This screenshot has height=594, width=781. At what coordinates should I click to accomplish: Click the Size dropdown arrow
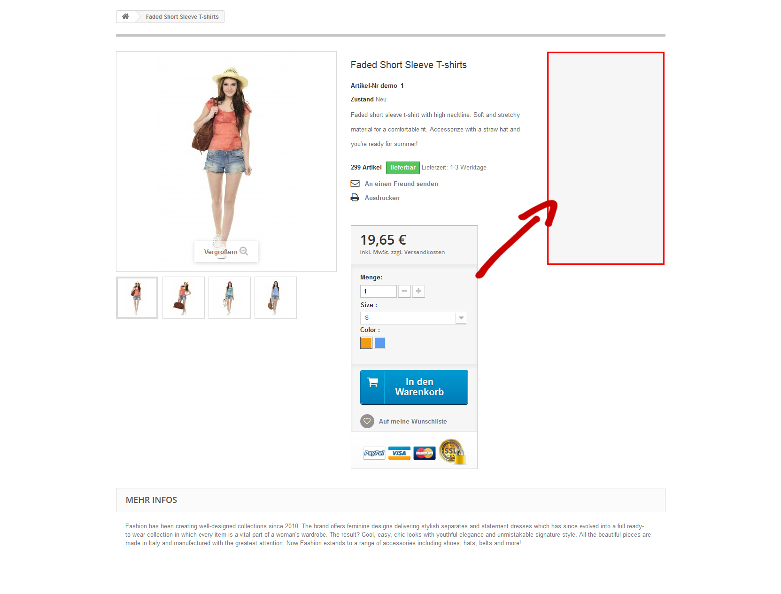(x=461, y=318)
